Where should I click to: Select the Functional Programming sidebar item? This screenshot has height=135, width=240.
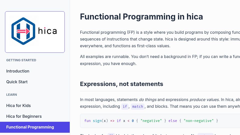click(35, 127)
